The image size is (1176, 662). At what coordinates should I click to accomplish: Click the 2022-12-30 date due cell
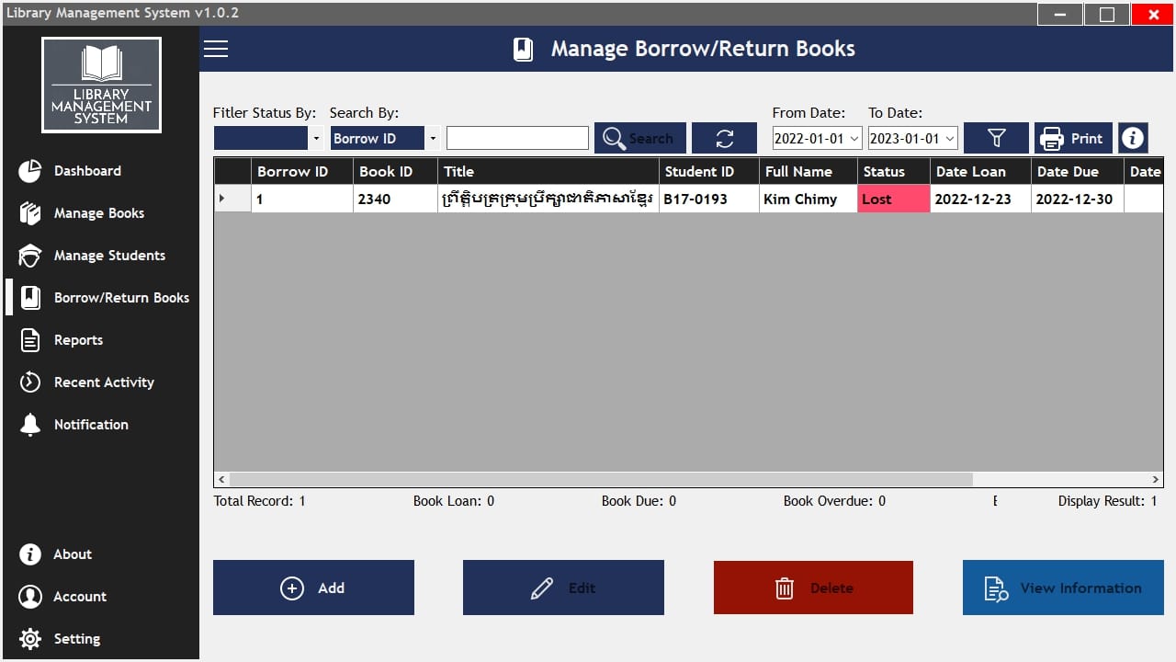coord(1078,199)
